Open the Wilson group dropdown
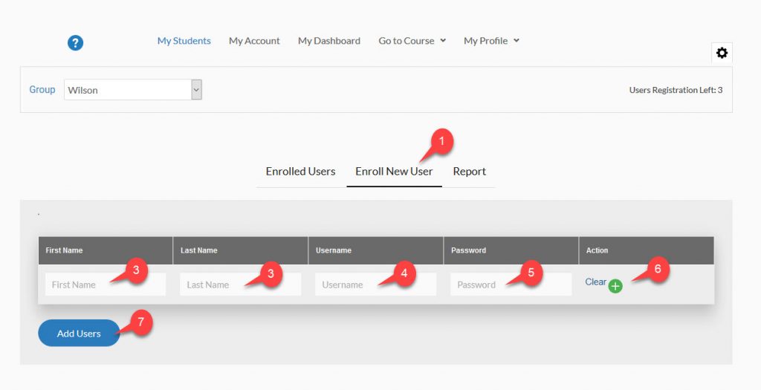The width and height of the screenshot is (761, 390). click(133, 90)
